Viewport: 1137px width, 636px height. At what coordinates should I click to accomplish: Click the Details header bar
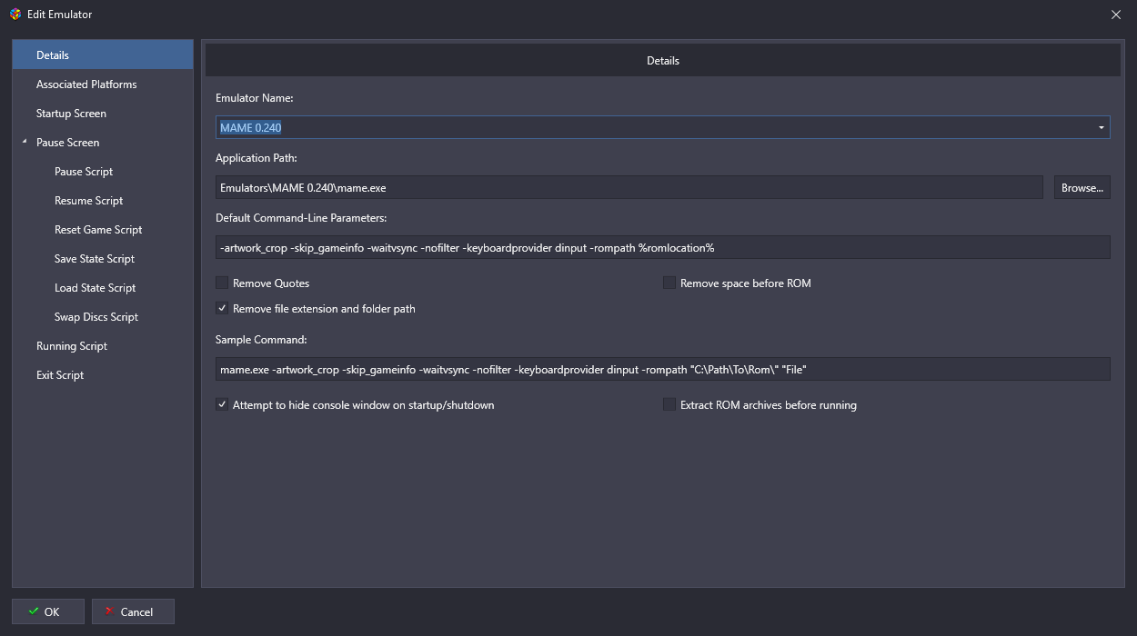click(663, 60)
